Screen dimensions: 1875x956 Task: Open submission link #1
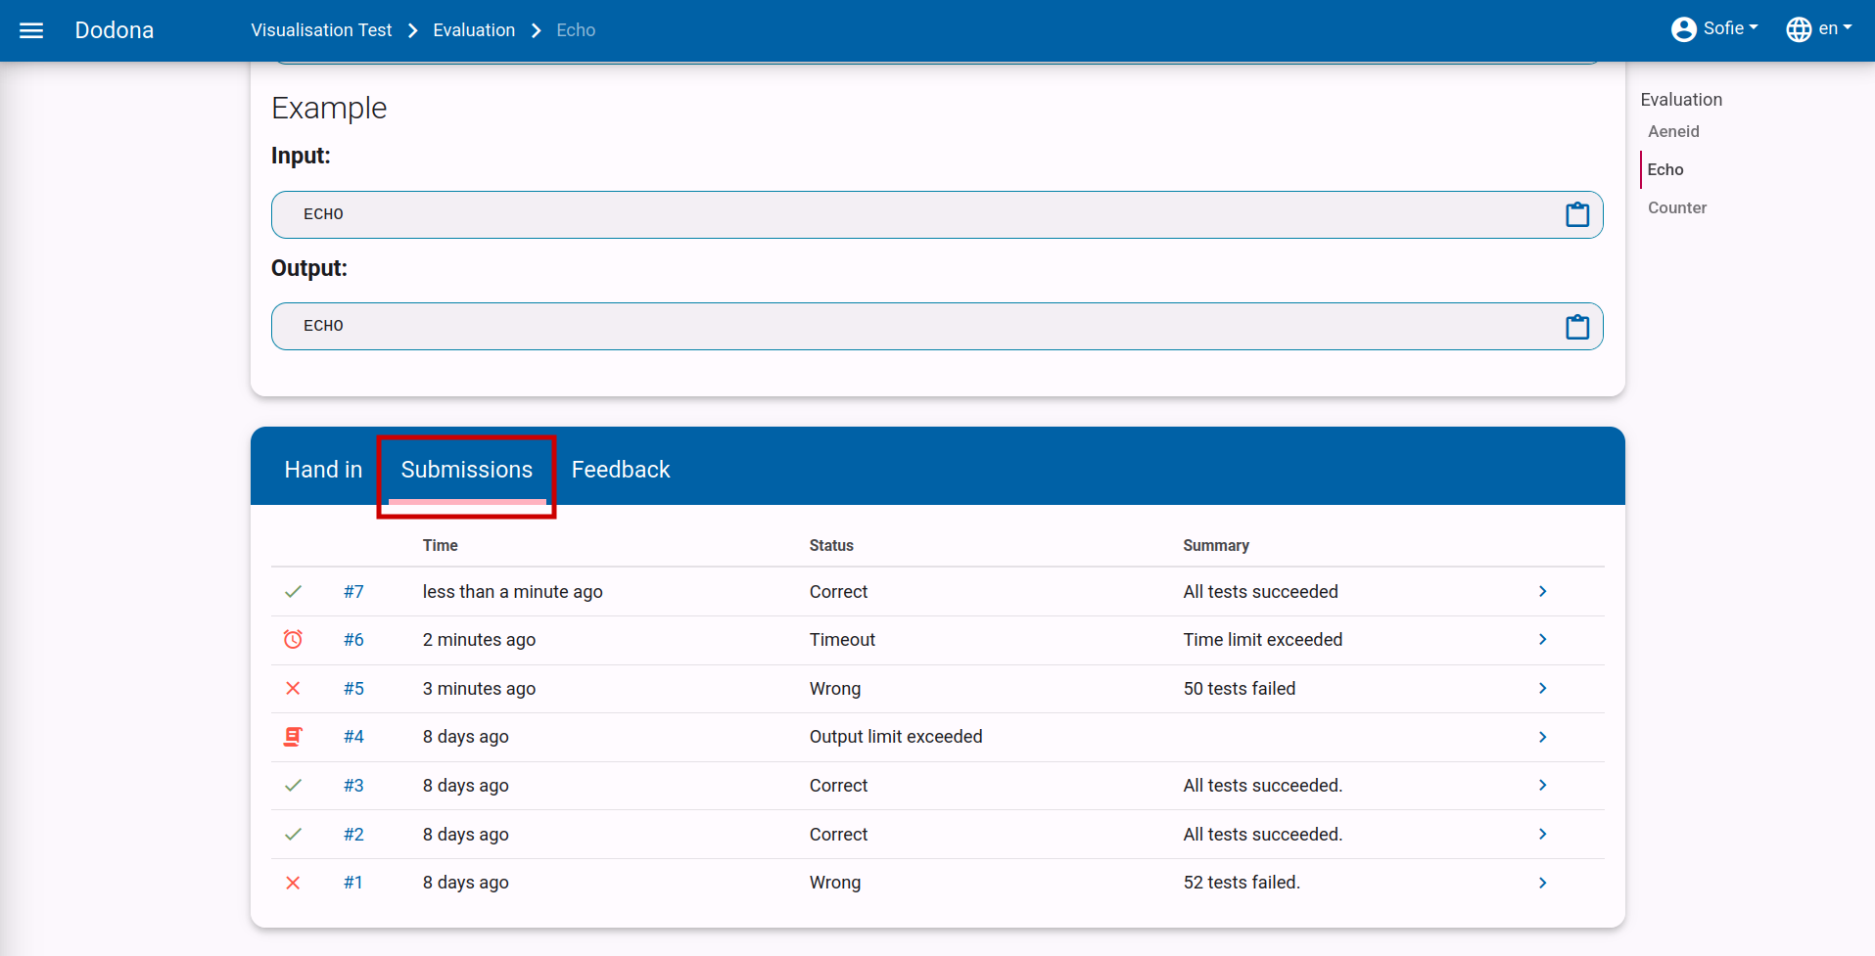353,883
